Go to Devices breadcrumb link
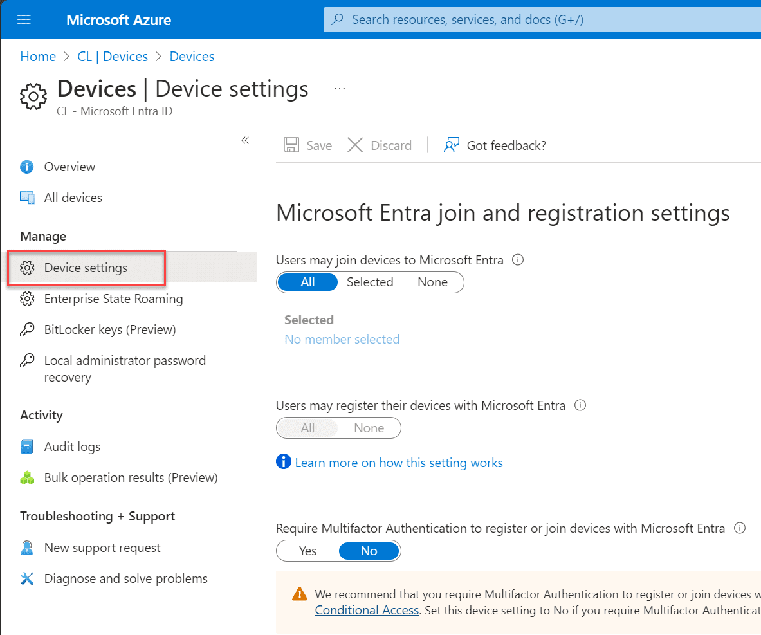Screen dimensions: 761x635 192,57
